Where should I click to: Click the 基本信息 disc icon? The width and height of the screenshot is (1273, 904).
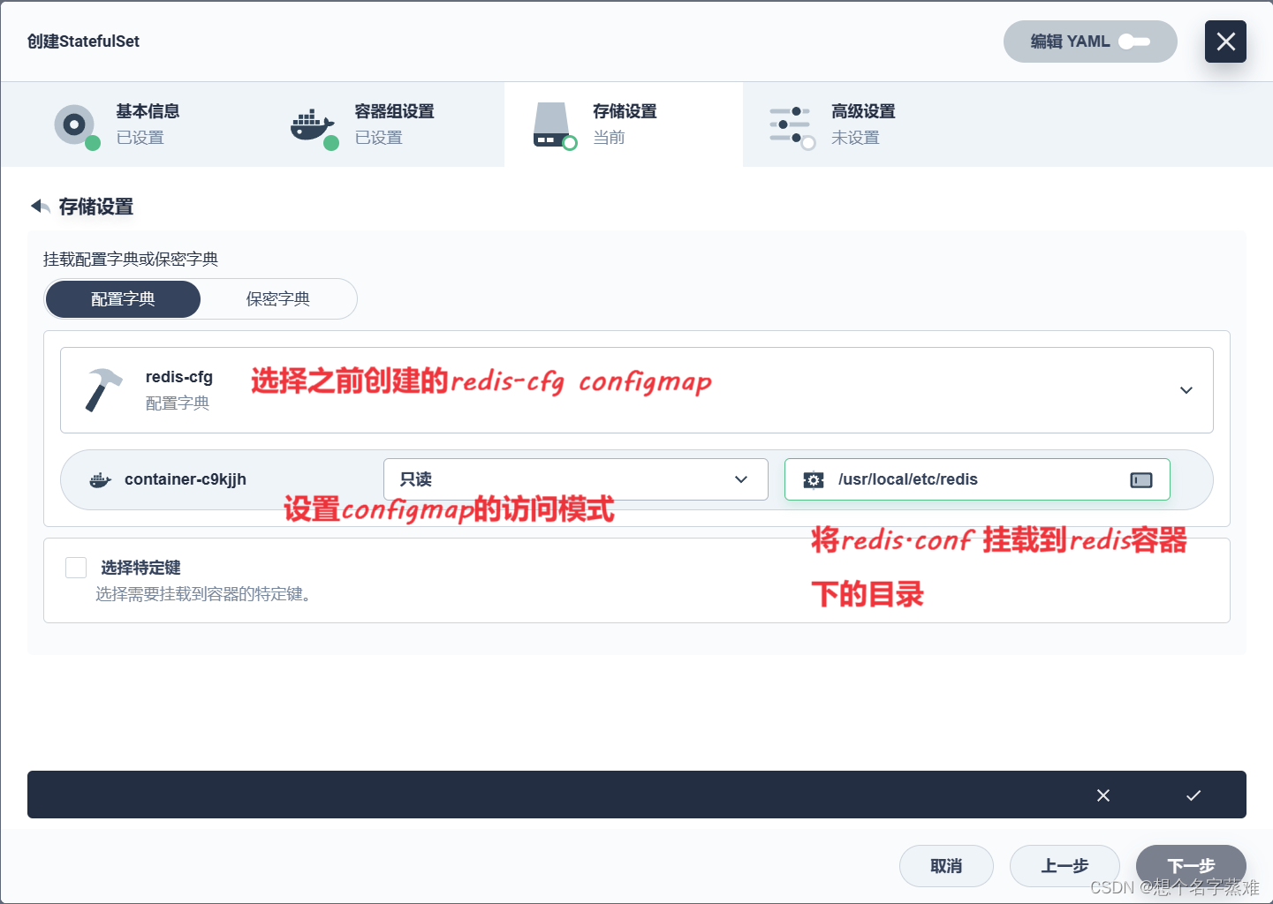75,125
